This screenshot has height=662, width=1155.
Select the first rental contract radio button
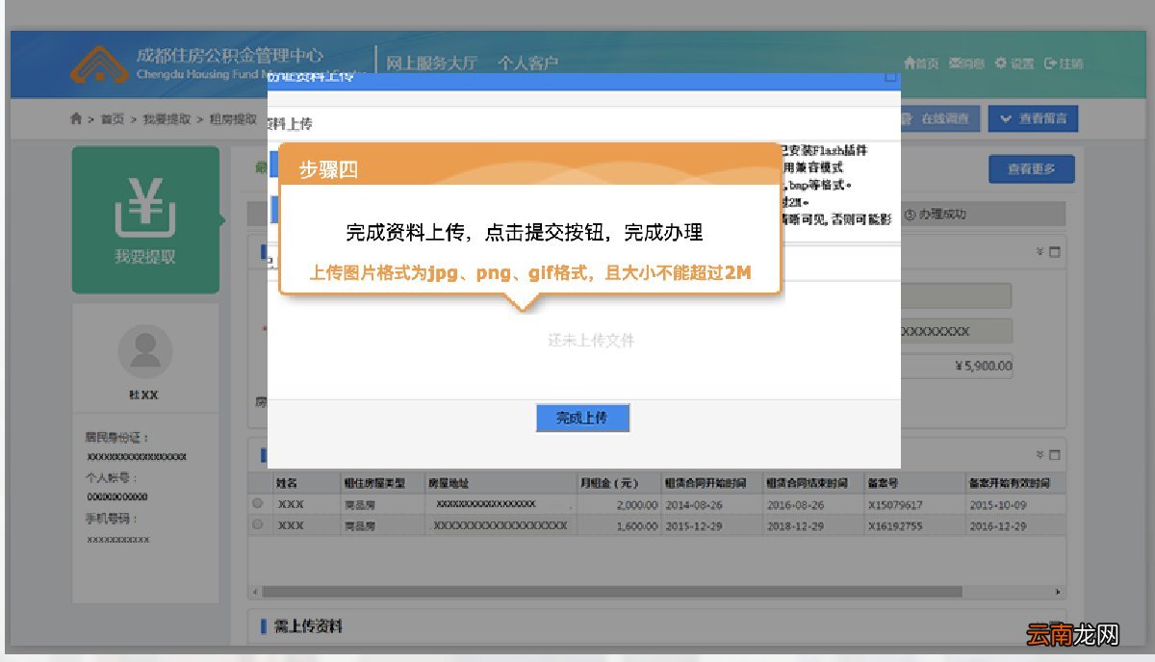pyautogui.click(x=257, y=502)
